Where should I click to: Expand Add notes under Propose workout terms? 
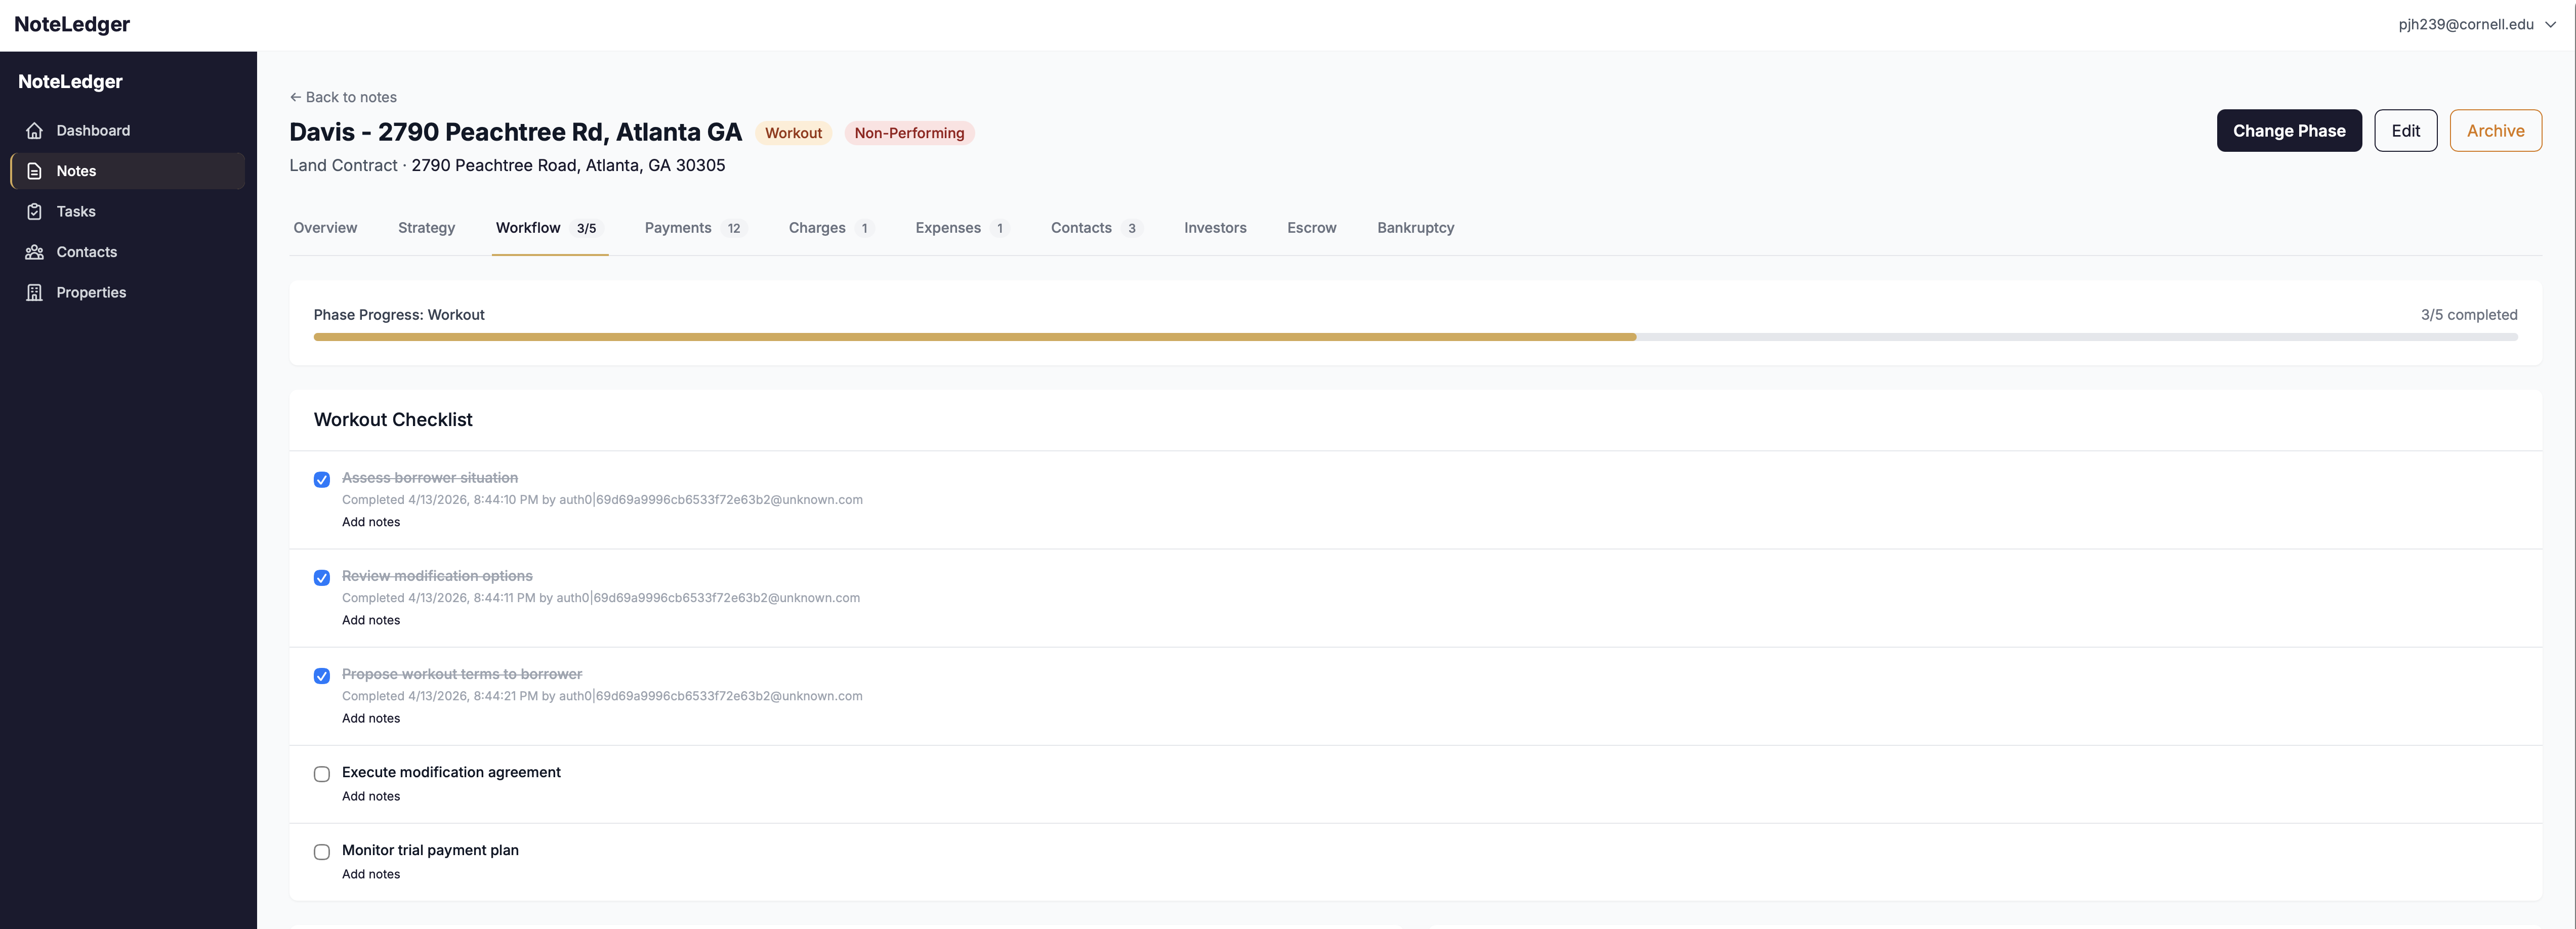(371, 718)
